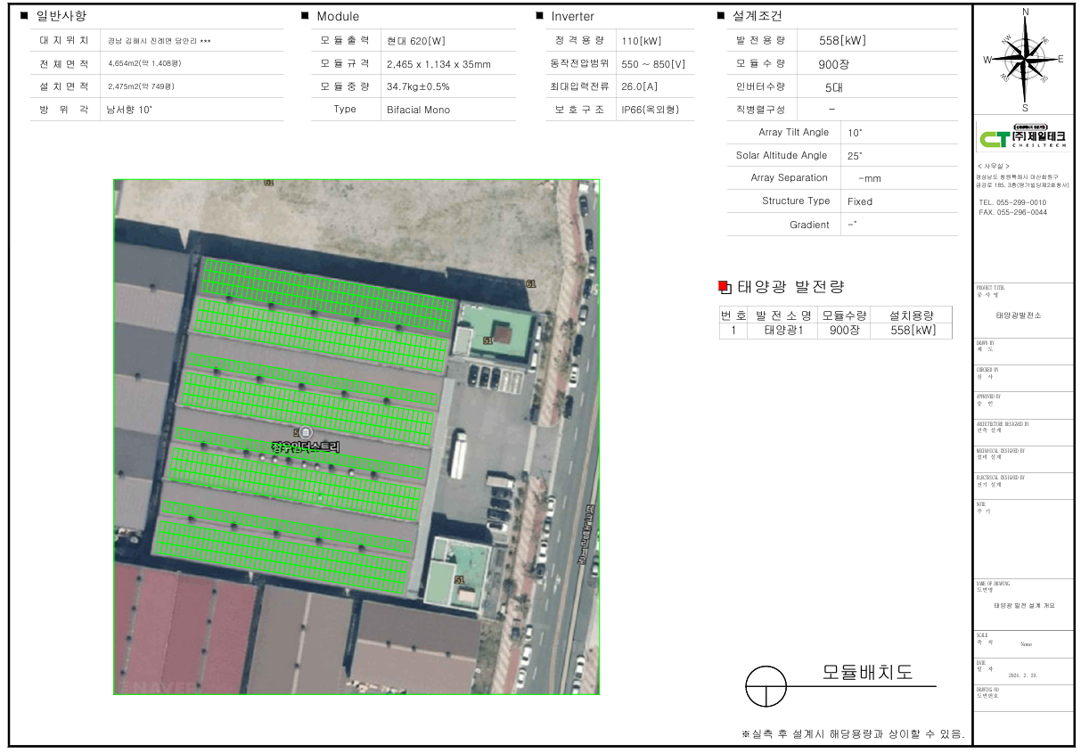Click the TEL. 055-299-0010 phone number
Screen dimensions: 1081x753
[1012, 202]
